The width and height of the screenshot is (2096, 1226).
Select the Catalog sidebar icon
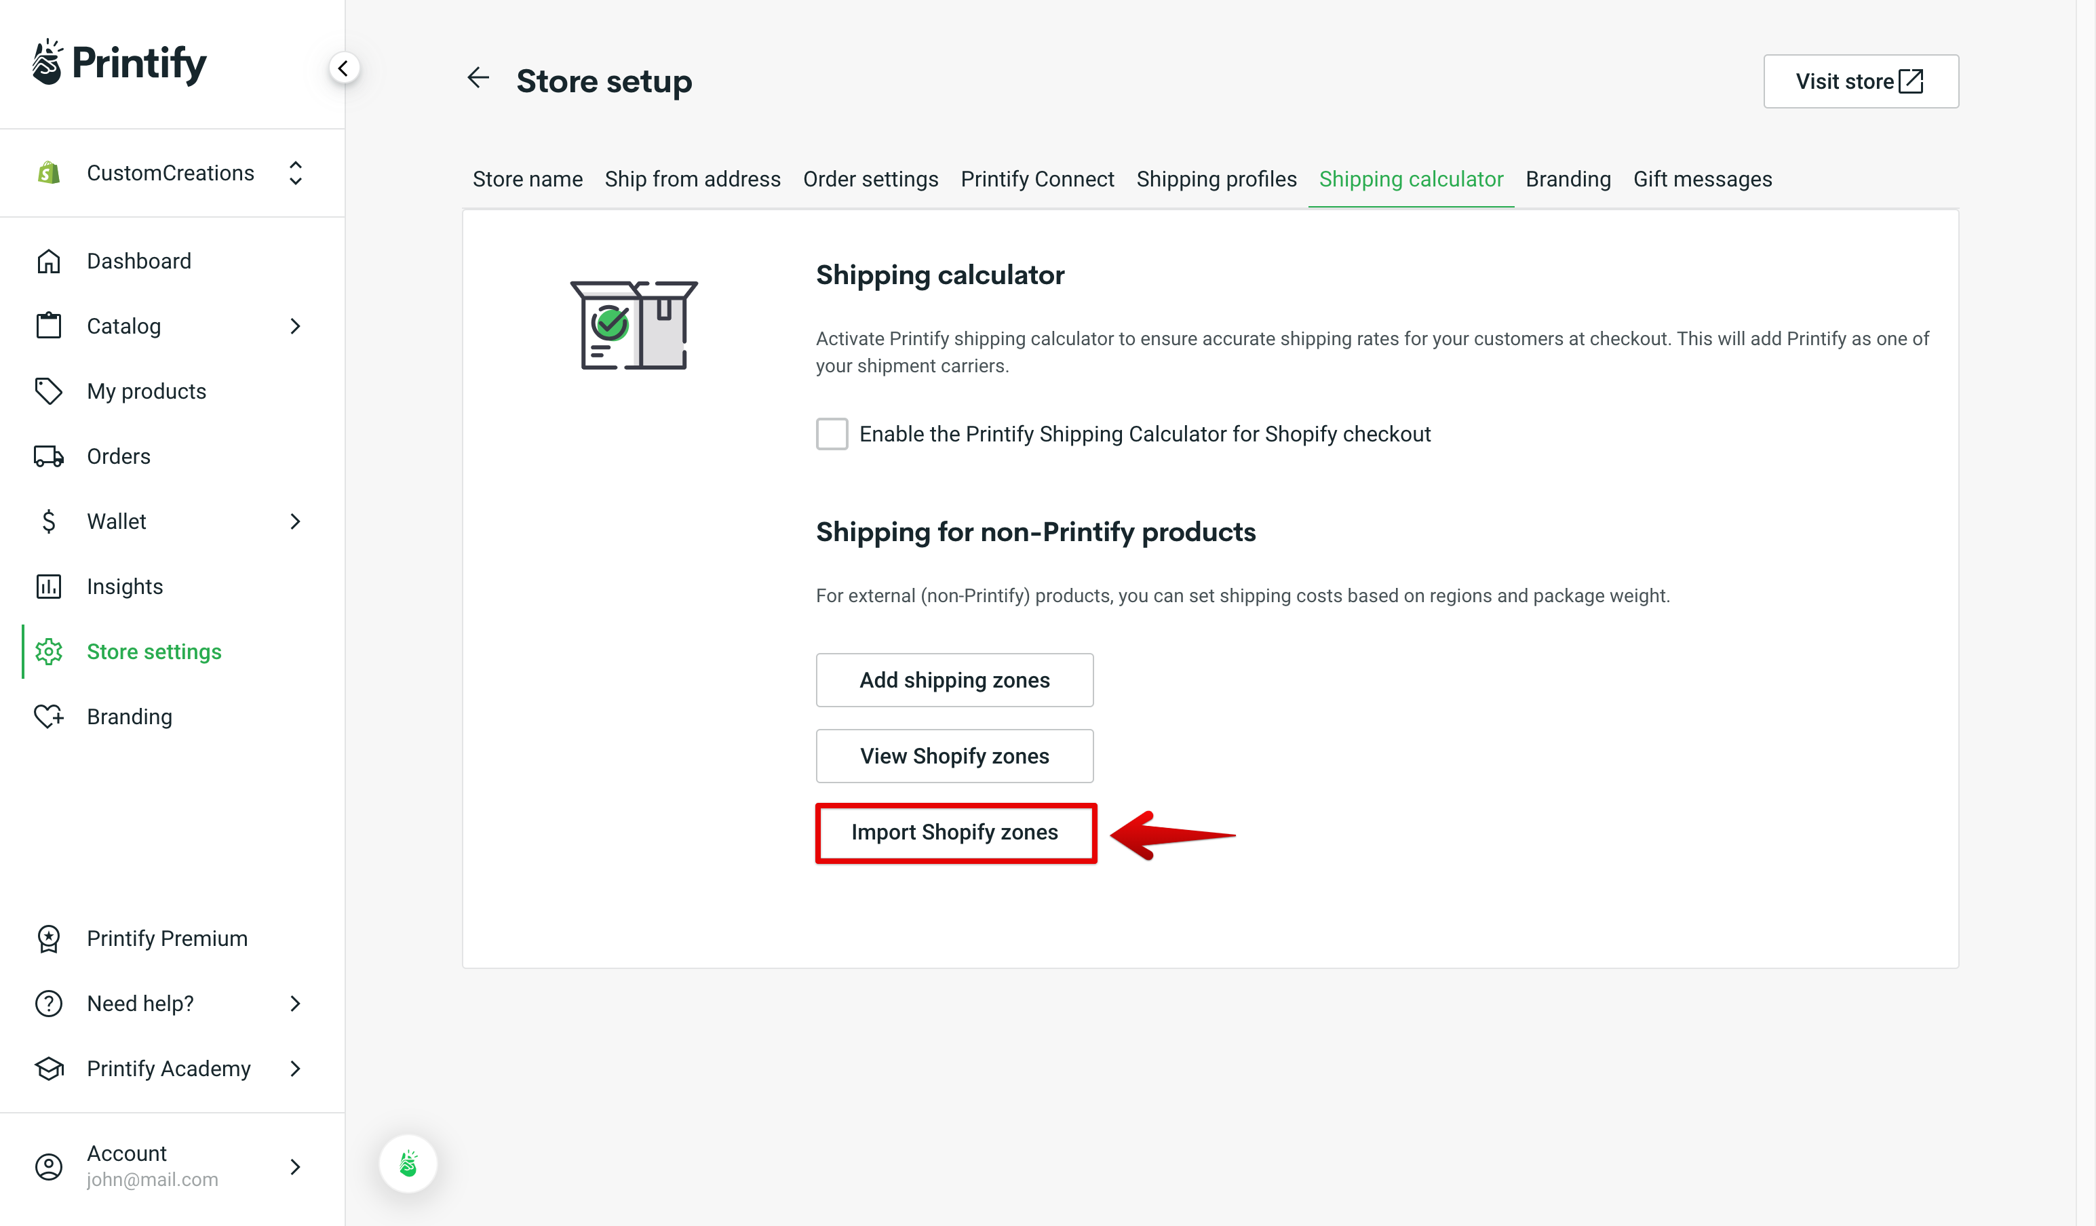(49, 325)
